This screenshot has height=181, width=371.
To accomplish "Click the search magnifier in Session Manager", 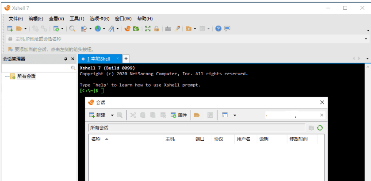I will (x=73, y=68).
